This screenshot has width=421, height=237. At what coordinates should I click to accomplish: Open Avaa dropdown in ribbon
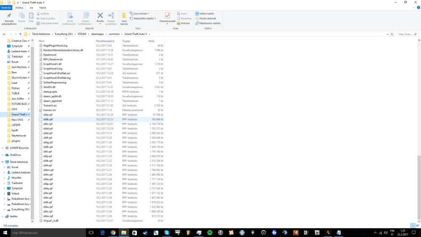[183, 13]
